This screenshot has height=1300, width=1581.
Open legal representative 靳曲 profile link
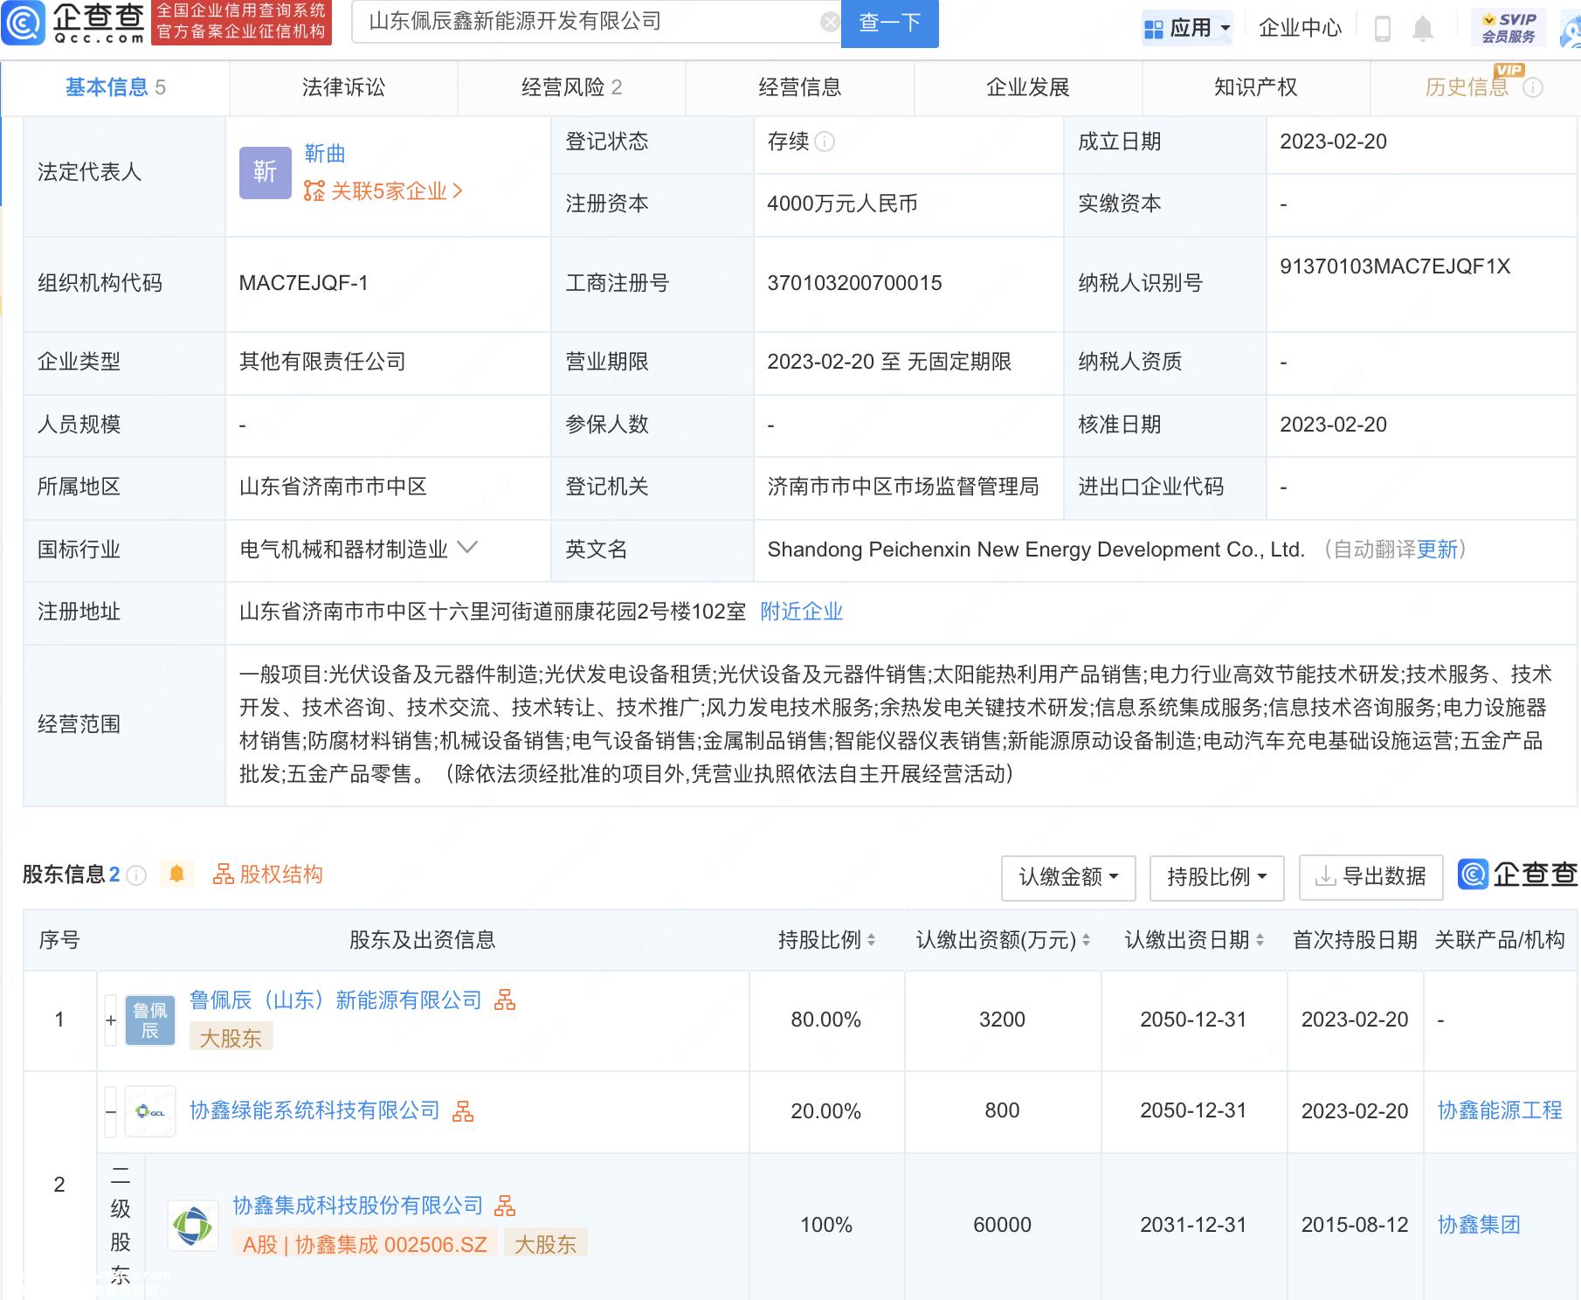325,154
